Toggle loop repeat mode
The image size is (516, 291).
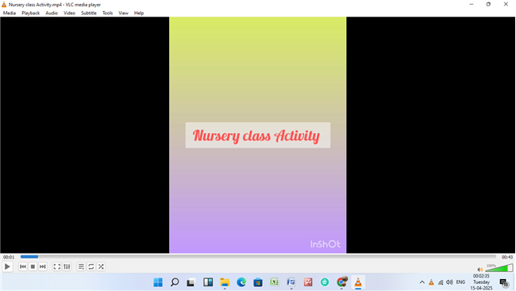click(91, 266)
